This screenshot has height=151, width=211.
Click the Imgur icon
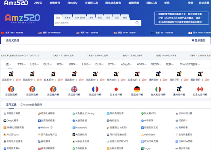[142, 149]
